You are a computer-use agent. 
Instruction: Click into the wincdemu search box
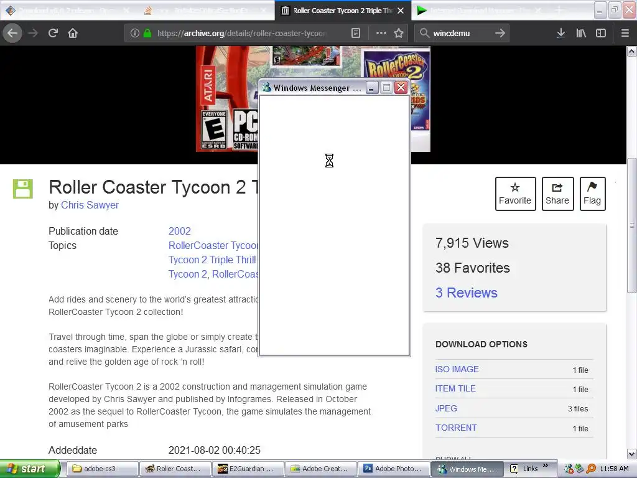pyautogui.click(x=461, y=34)
